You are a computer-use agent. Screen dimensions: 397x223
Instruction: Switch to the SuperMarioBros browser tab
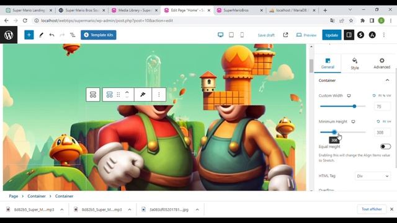tap(239, 10)
